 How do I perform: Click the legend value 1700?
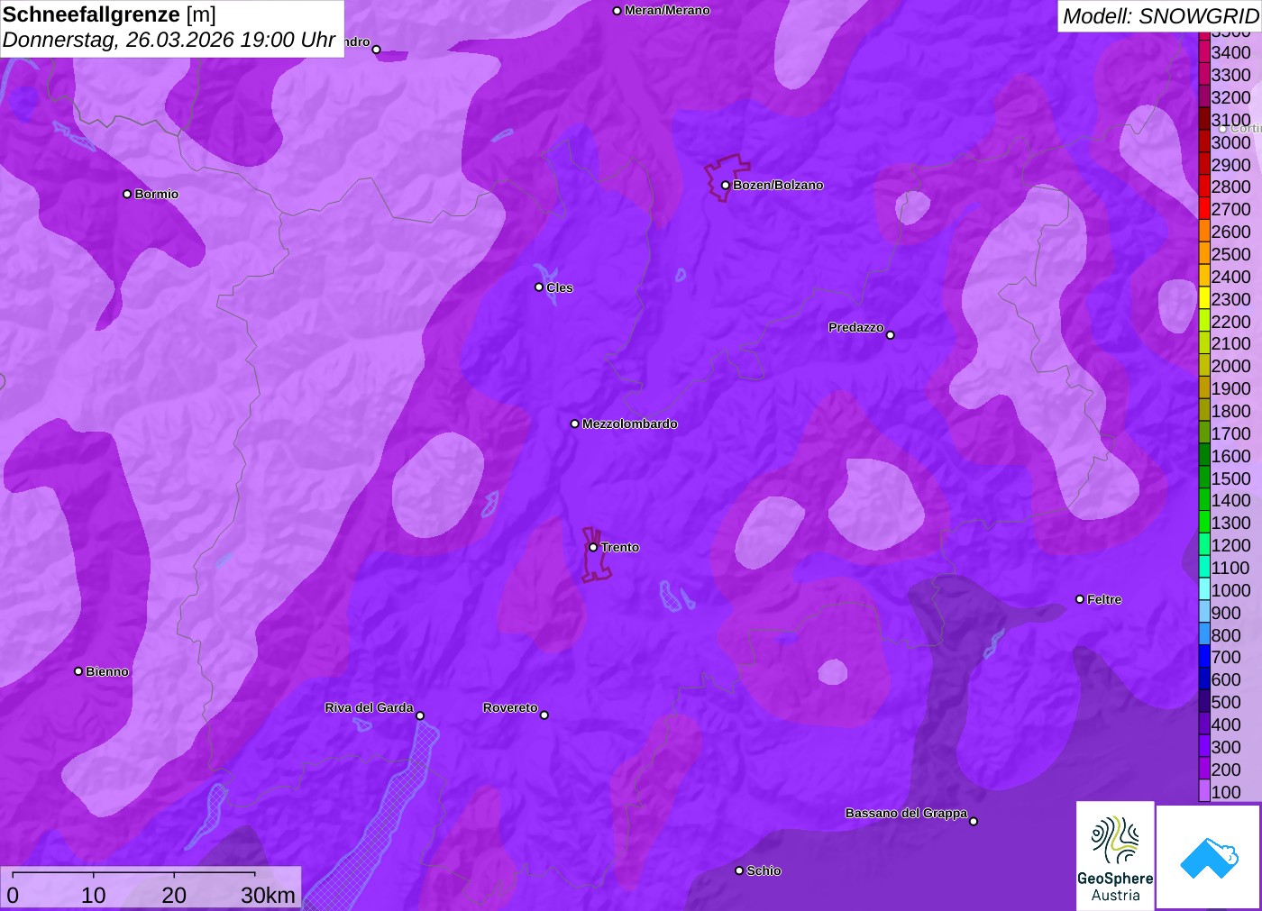click(x=1231, y=433)
